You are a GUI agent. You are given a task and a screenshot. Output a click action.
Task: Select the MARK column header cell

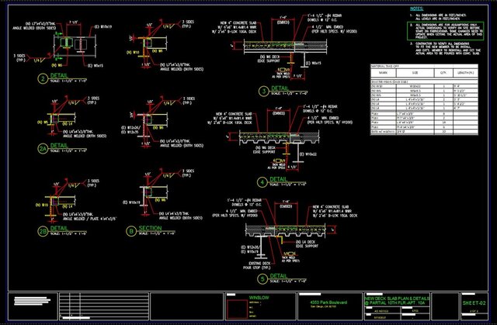(383, 73)
